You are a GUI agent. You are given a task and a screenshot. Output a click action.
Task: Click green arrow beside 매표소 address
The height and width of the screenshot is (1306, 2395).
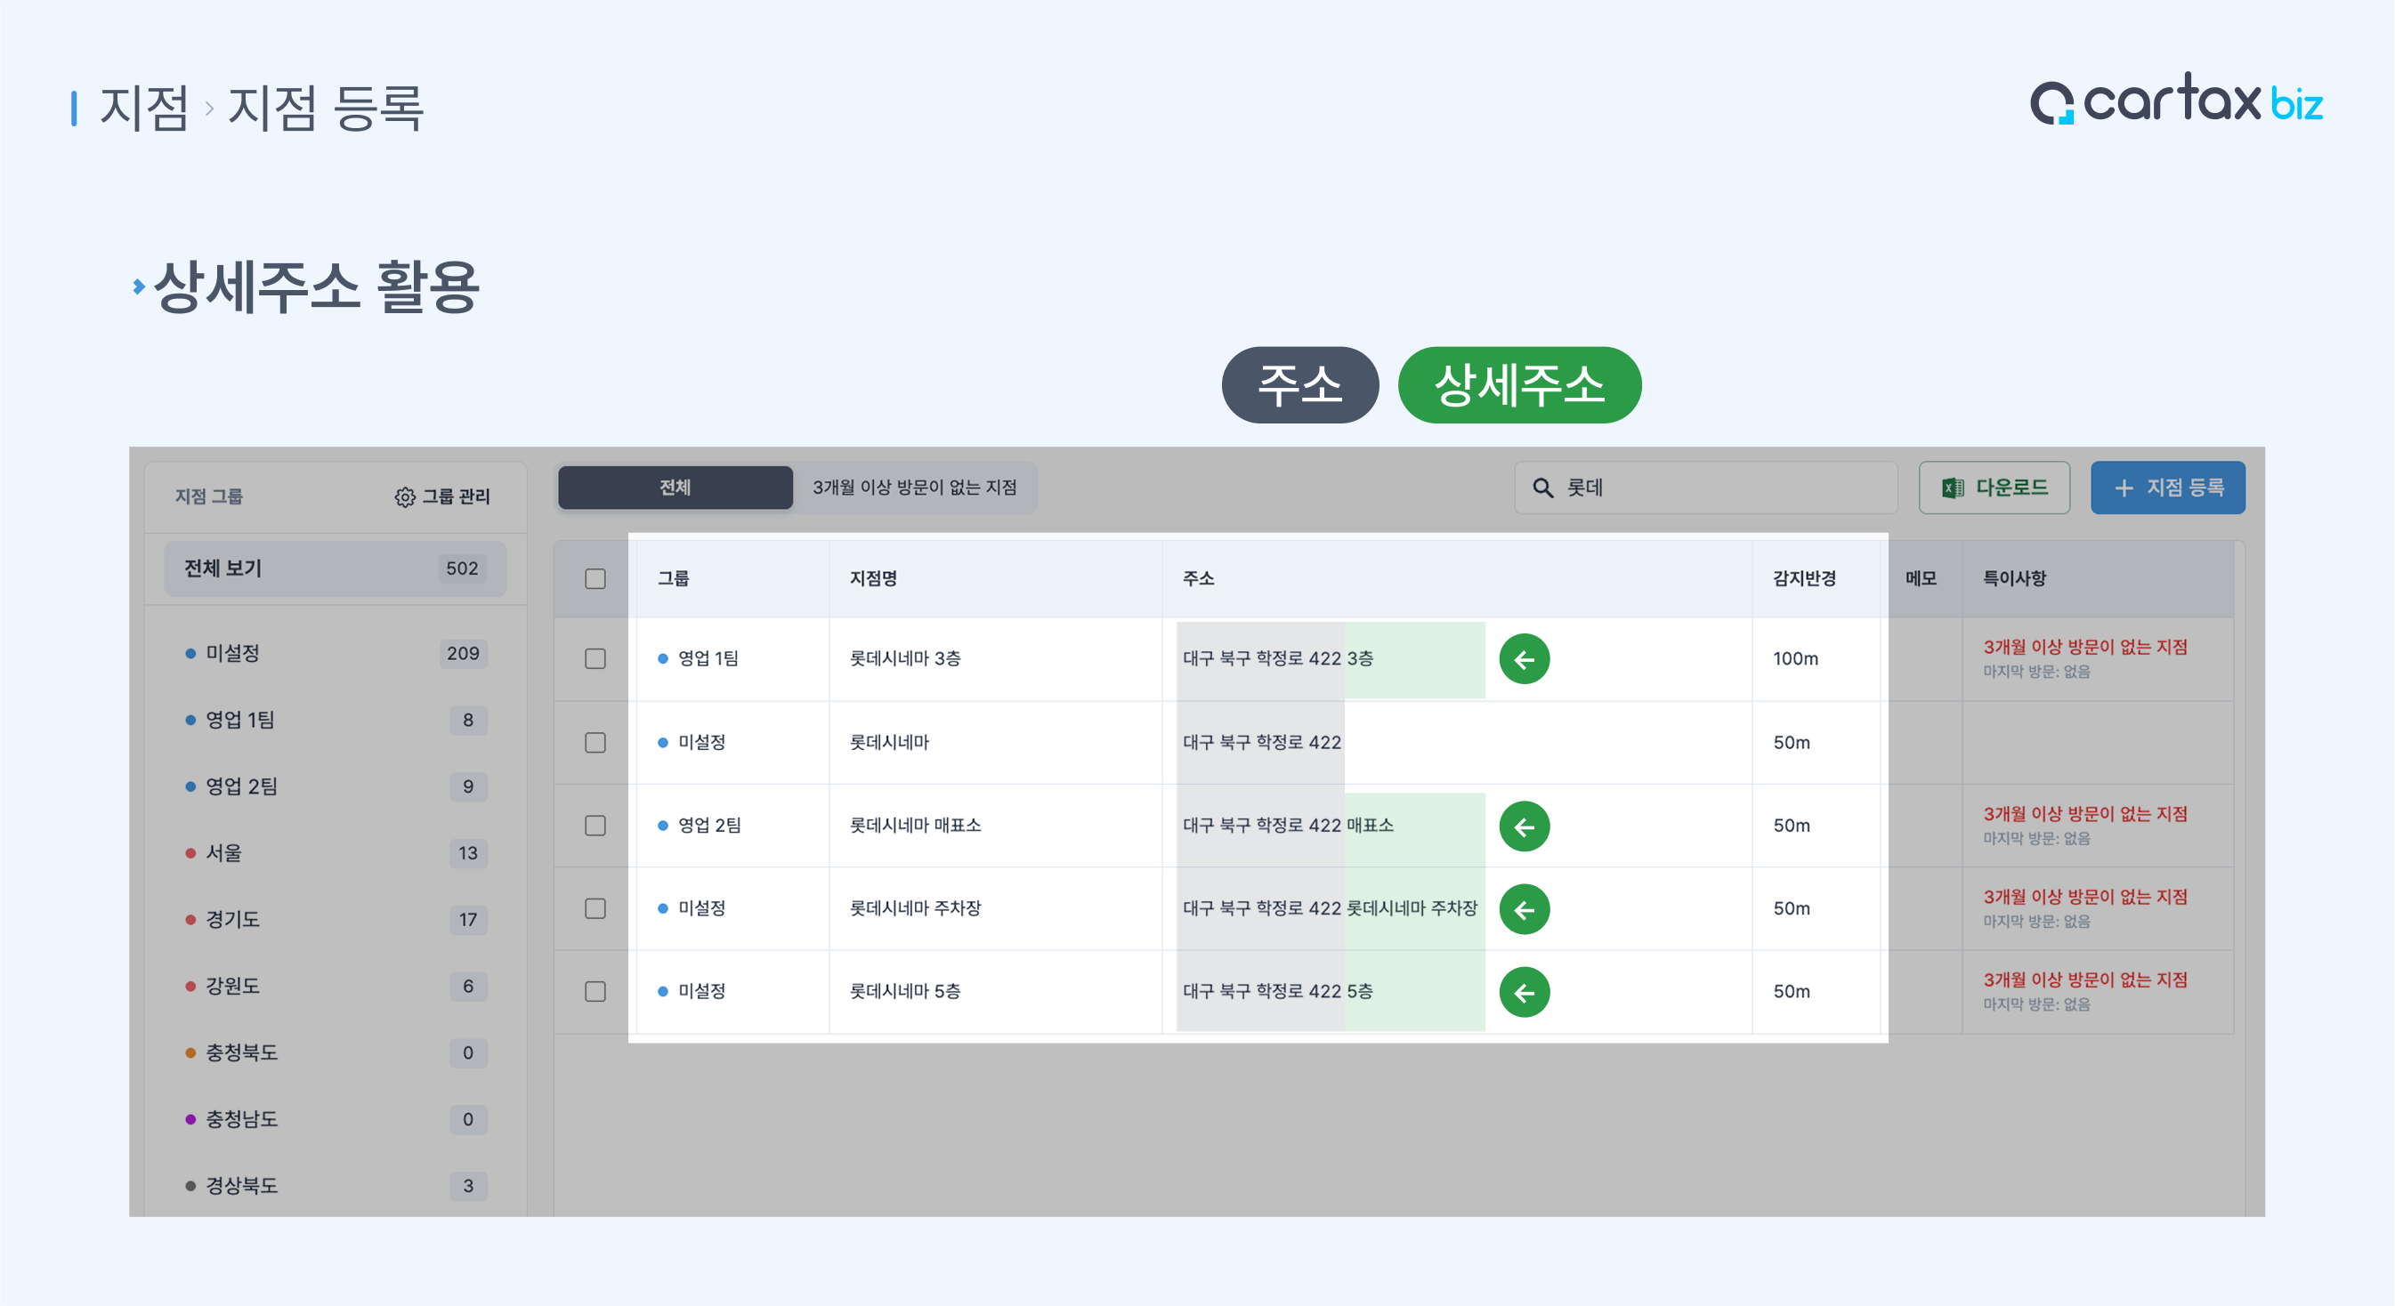tap(1523, 826)
